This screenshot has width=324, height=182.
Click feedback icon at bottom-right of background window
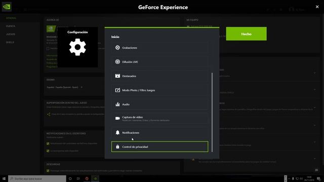pyautogui.click(x=316, y=170)
